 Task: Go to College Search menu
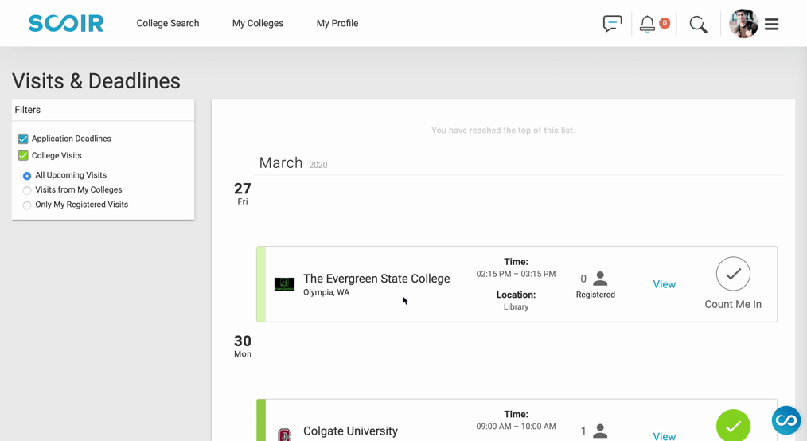click(x=168, y=23)
